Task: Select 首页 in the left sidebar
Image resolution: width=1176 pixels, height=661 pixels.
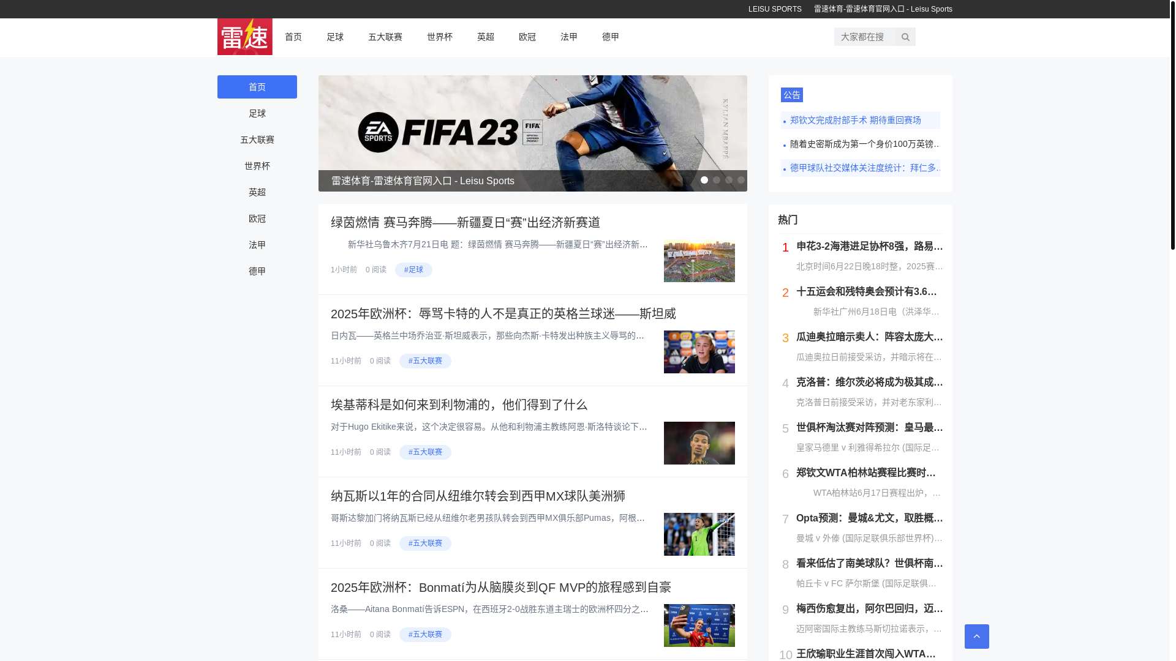Action: click(x=257, y=87)
